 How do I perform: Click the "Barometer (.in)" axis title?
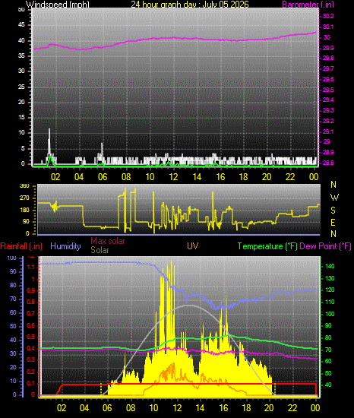tap(308, 5)
